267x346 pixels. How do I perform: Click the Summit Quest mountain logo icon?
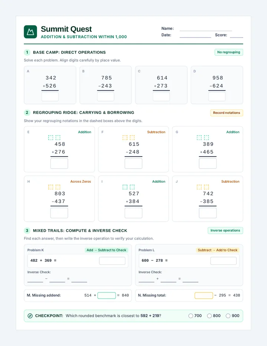(x=30, y=32)
